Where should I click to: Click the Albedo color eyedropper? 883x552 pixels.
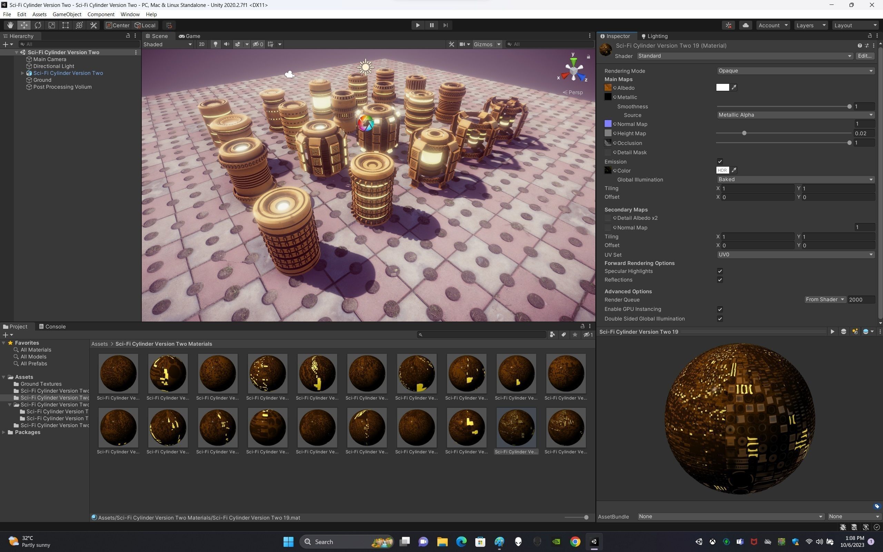(x=734, y=88)
